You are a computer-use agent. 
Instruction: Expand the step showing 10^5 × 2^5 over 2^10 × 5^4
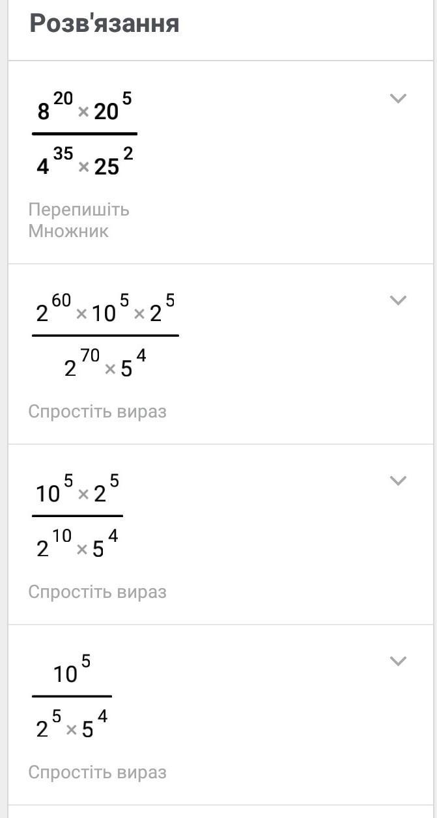point(397,481)
